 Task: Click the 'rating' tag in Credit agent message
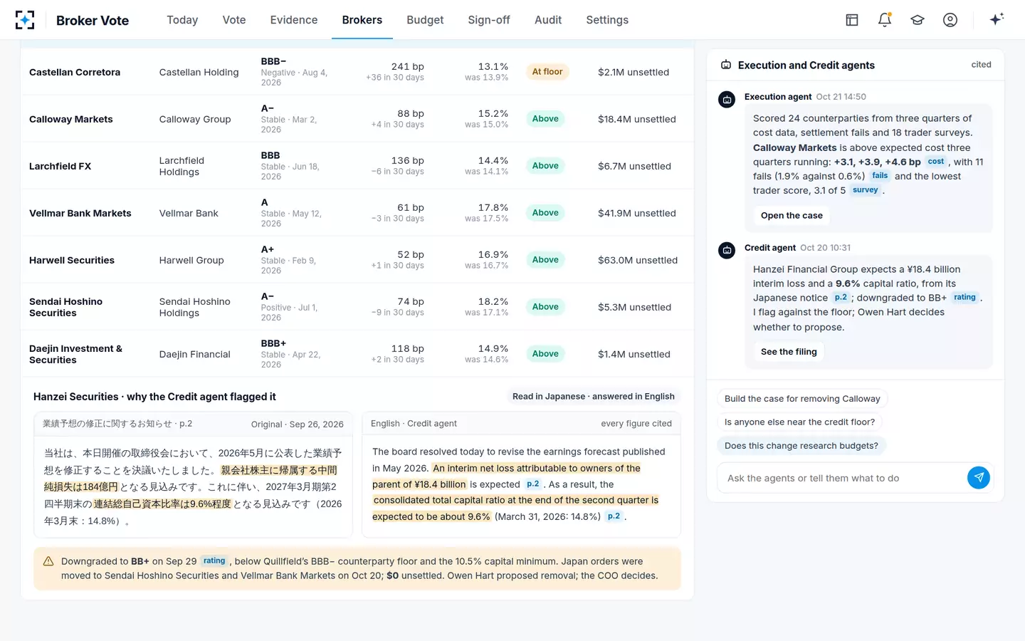click(964, 298)
